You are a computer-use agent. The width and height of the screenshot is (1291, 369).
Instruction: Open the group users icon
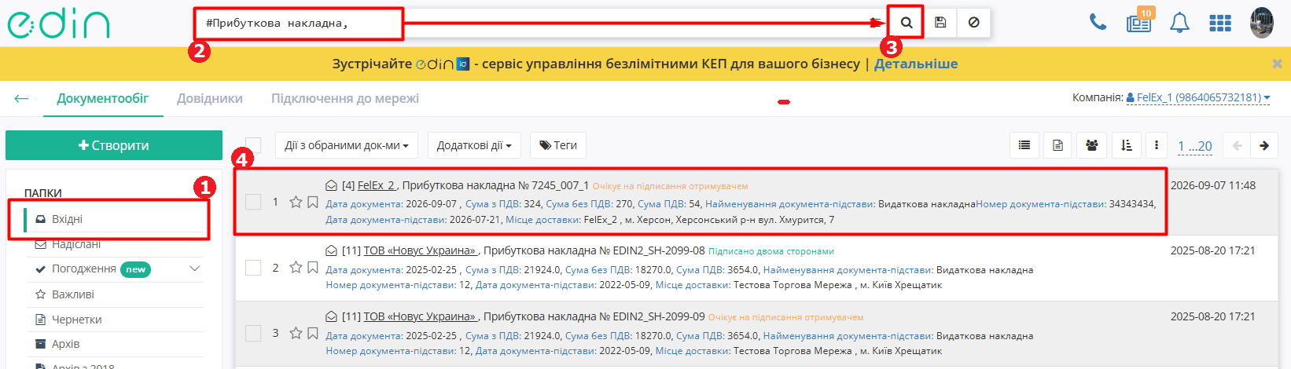pyautogui.click(x=1091, y=145)
